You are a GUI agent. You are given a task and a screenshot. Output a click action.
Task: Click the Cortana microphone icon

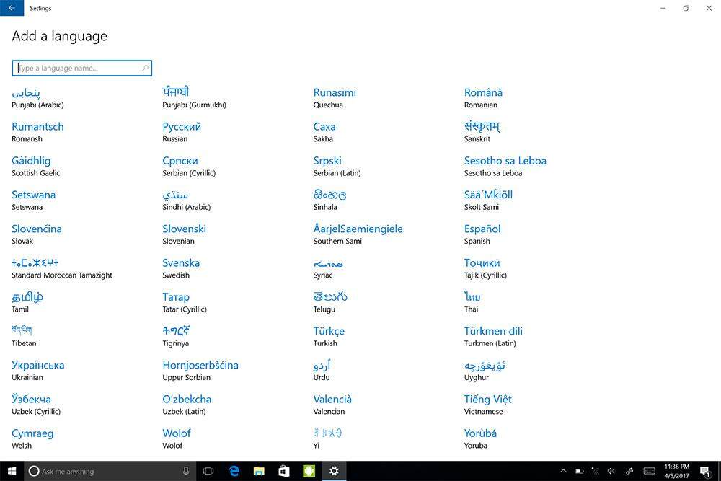click(186, 471)
